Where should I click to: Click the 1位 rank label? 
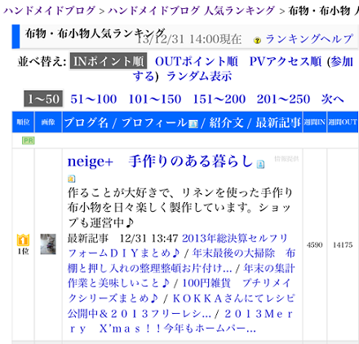23,251
